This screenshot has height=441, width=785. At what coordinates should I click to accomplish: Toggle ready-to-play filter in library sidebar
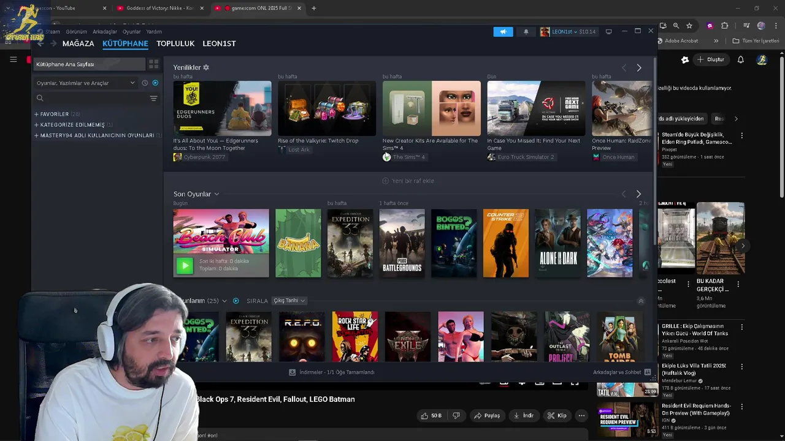[x=155, y=83]
